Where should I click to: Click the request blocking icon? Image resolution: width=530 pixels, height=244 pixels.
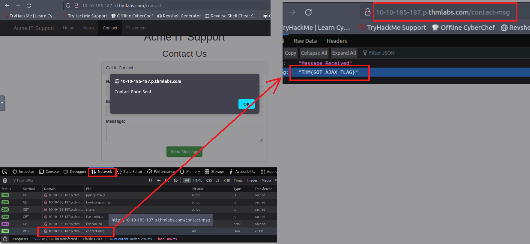[176, 180]
